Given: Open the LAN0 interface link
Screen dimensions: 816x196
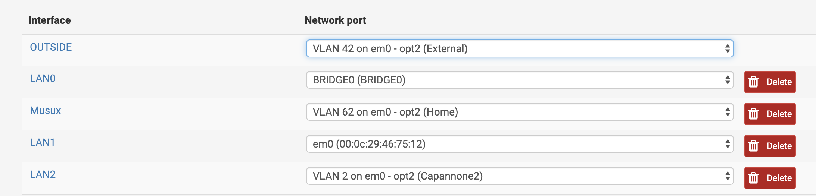Looking at the screenshot, I should tap(43, 78).
